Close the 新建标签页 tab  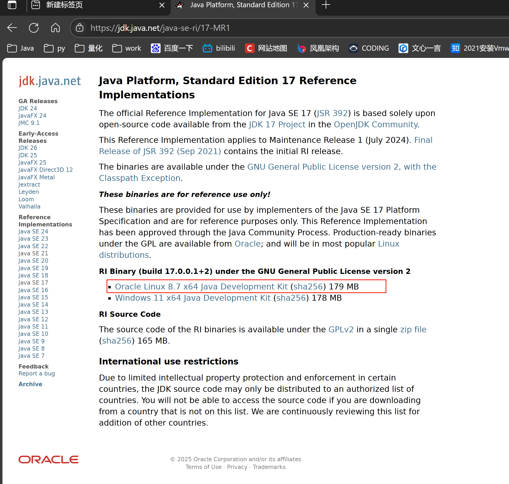162,5
